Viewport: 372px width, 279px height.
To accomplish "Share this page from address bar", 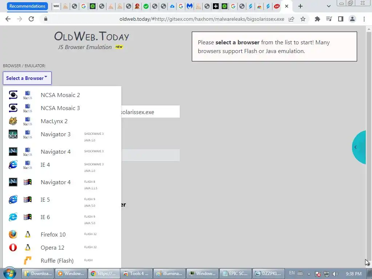I will coord(292,19).
